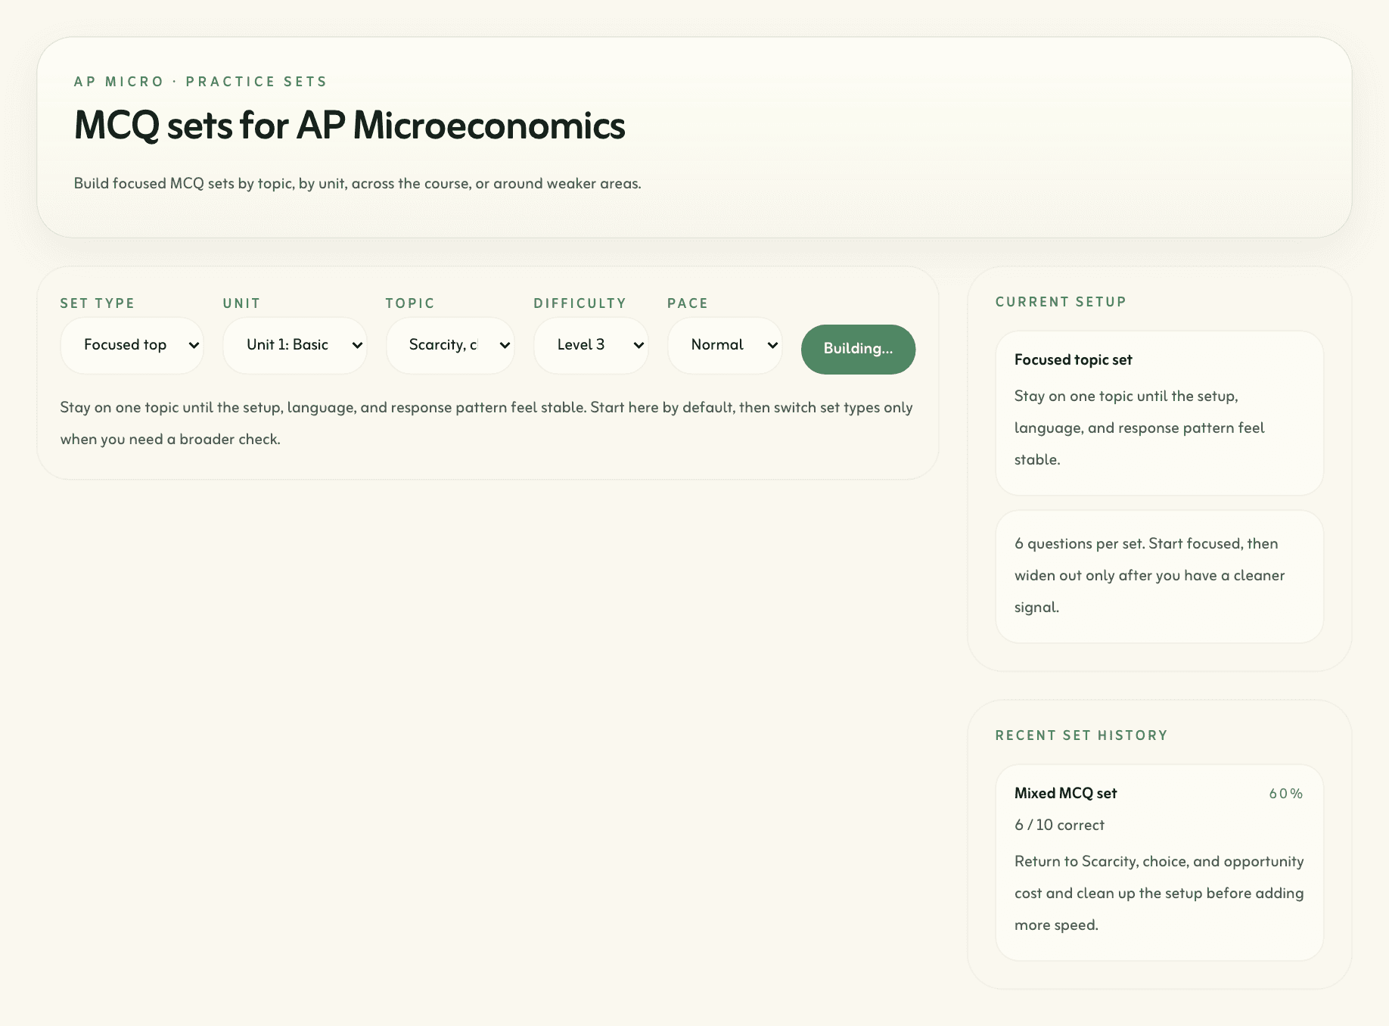Screen dimensions: 1389x1026
Task: Click the chevron arrow in the Topic selector
Action: click(505, 346)
